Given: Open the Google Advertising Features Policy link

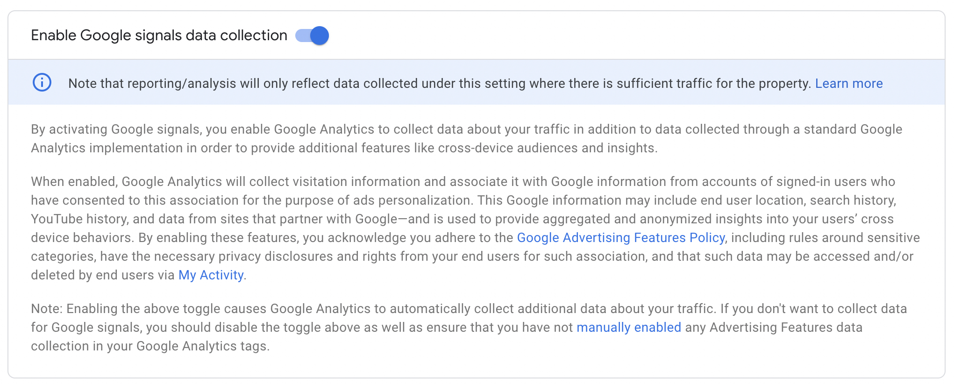Looking at the screenshot, I should point(621,237).
